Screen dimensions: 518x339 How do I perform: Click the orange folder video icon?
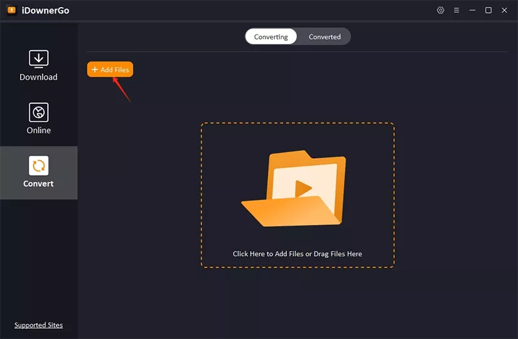tap(294, 189)
